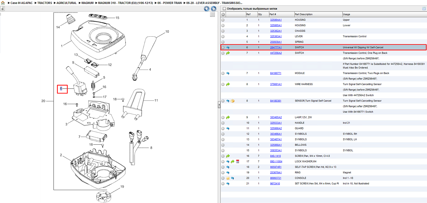Open part number link 84166771

click(276, 73)
